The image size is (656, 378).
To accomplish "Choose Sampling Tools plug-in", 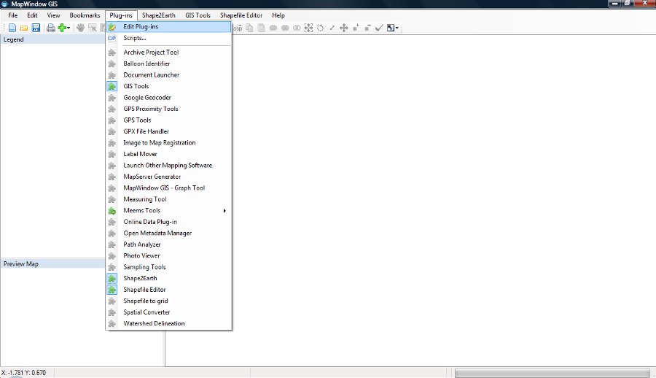I will click(168, 267).
